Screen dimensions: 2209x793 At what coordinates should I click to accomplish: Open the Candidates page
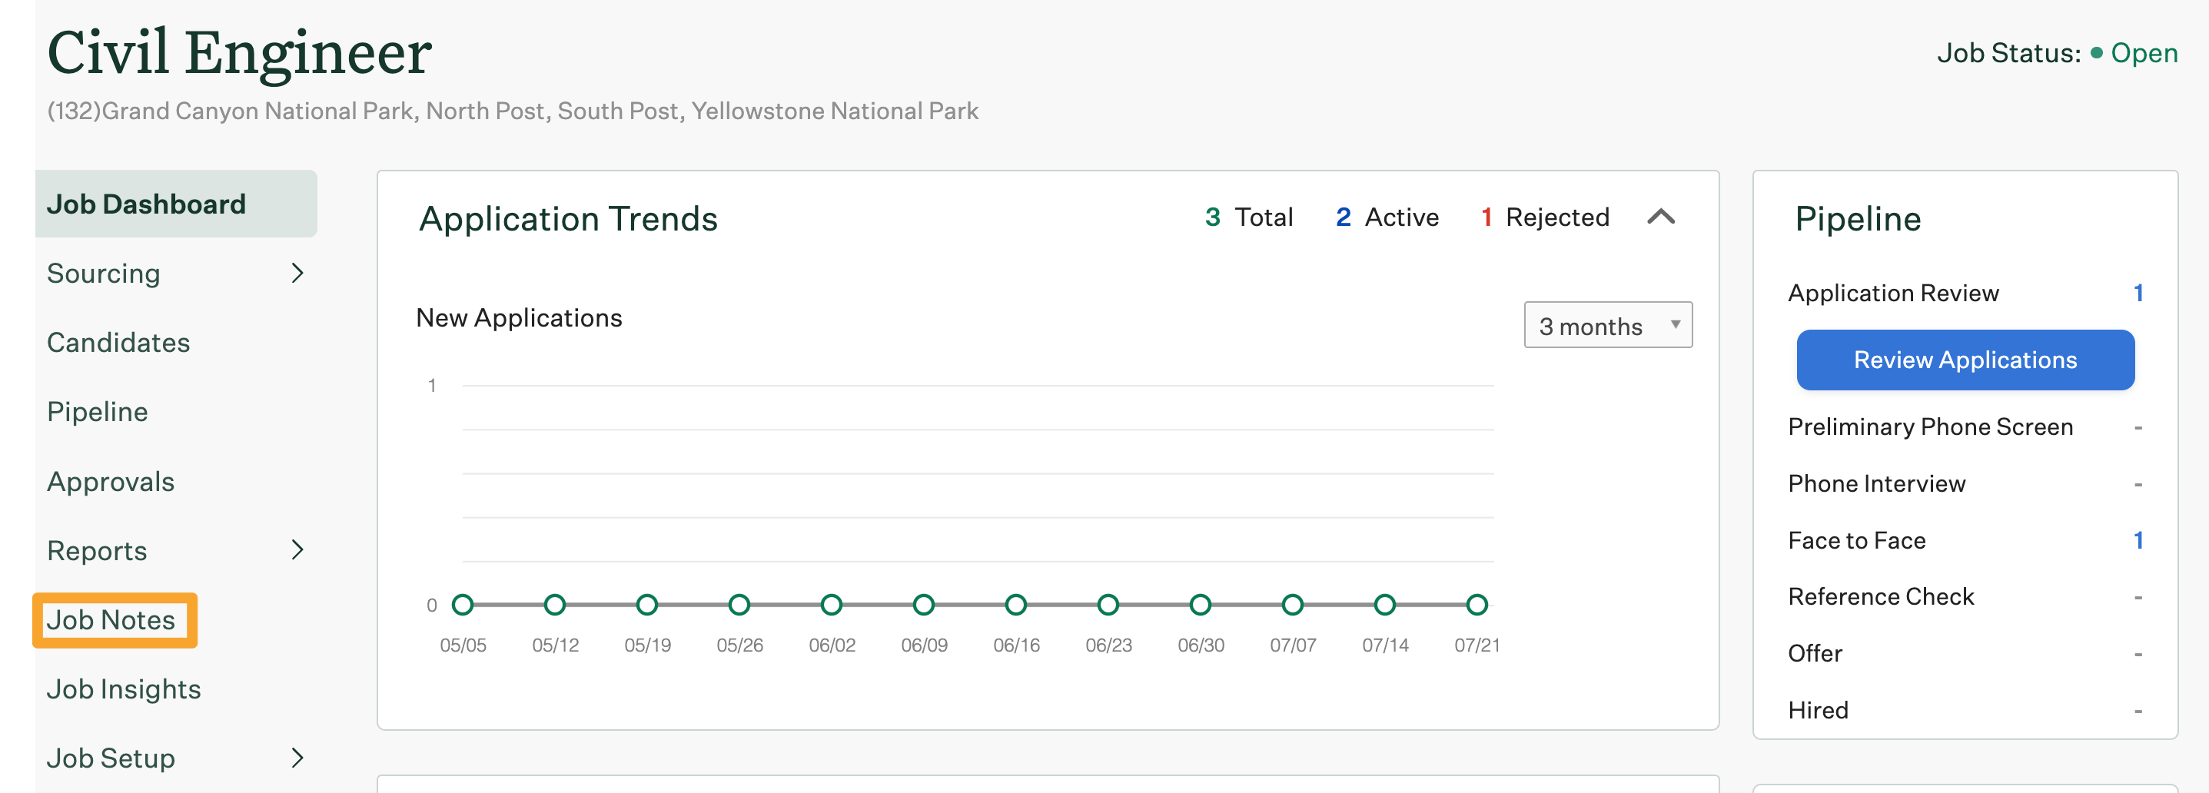click(118, 343)
